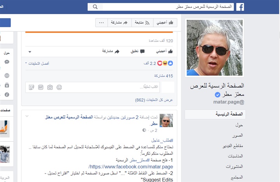This screenshot has height=182, width=280.
Task: Attach photo using camera icon
Action: [50, 87]
